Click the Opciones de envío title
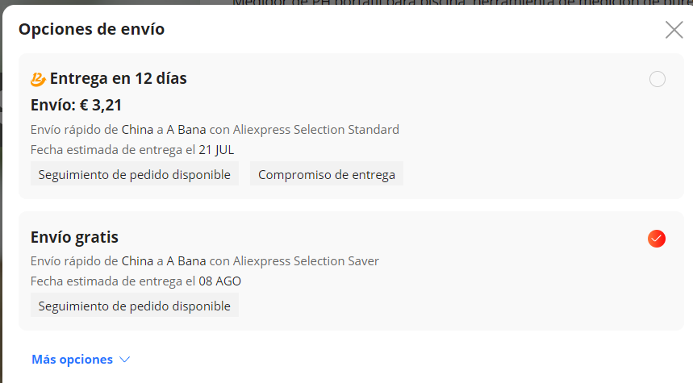The image size is (693, 383). 91,29
